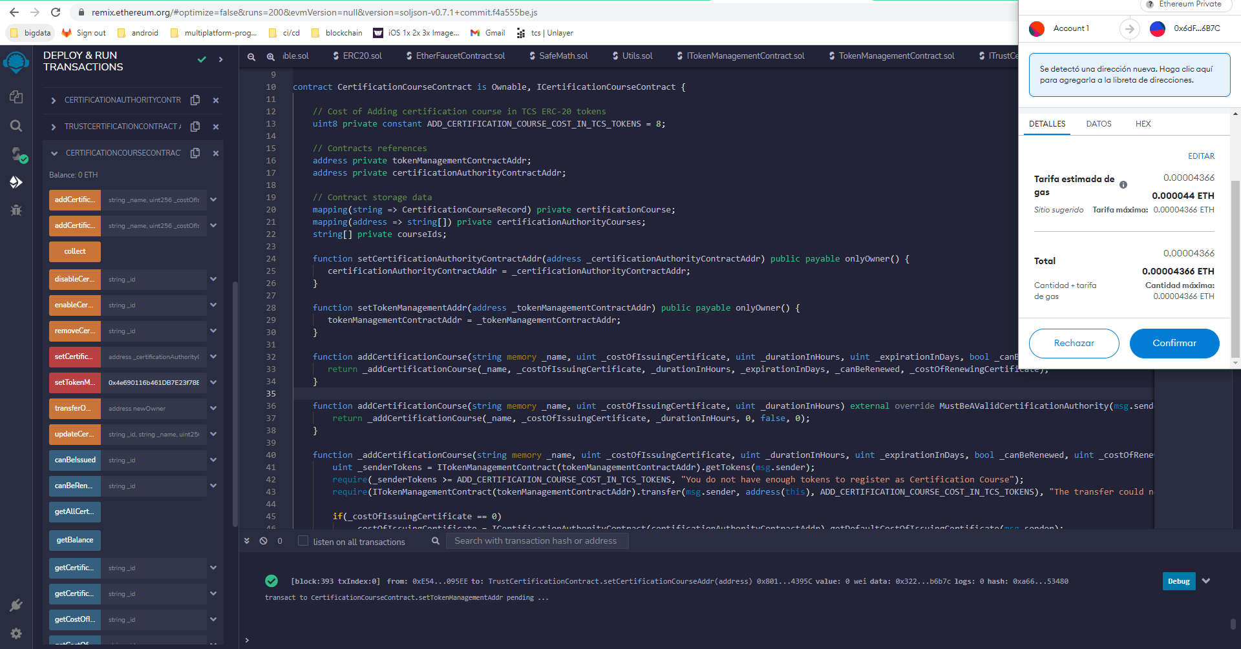Open the File explorers sidebar icon
This screenshot has width=1241, height=649.
[16, 97]
